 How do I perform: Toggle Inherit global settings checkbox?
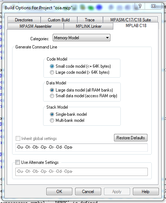tap(18, 139)
